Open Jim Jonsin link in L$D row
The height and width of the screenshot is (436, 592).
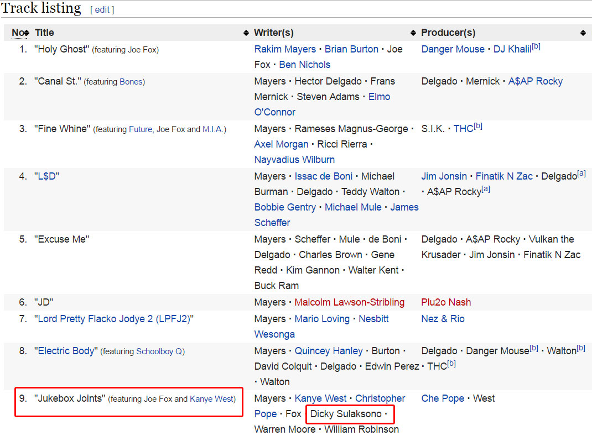[x=444, y=176]
